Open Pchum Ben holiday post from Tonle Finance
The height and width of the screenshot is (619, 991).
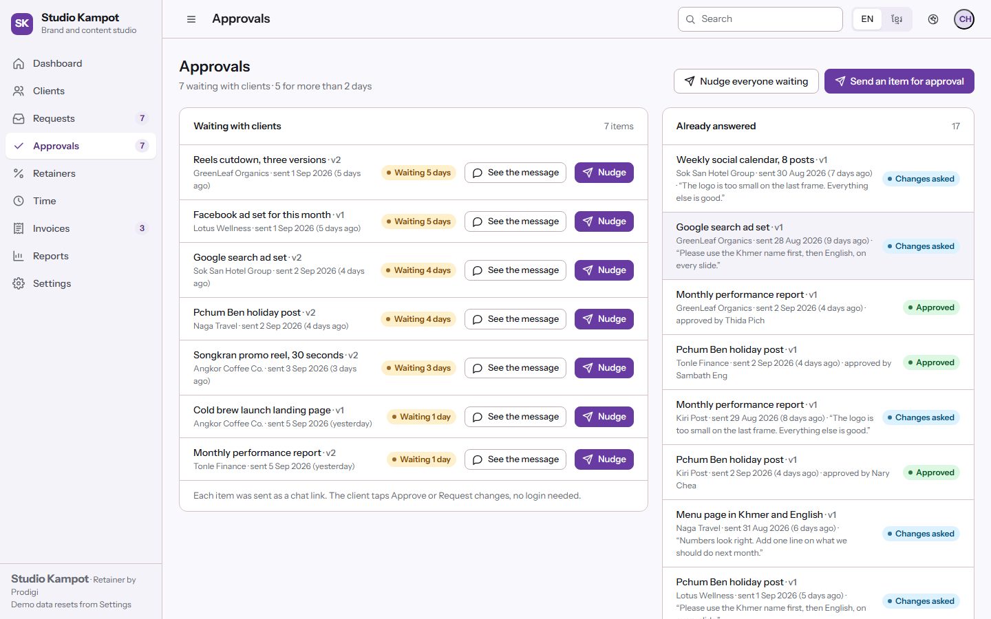(818, 362)
